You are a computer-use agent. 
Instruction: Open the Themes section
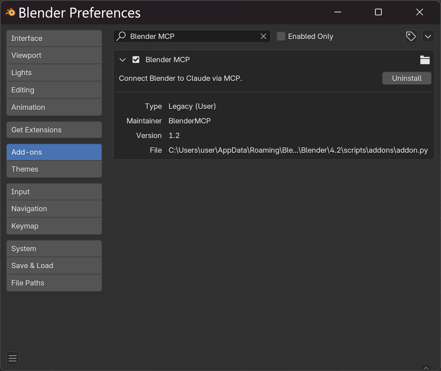pos(54,169)
